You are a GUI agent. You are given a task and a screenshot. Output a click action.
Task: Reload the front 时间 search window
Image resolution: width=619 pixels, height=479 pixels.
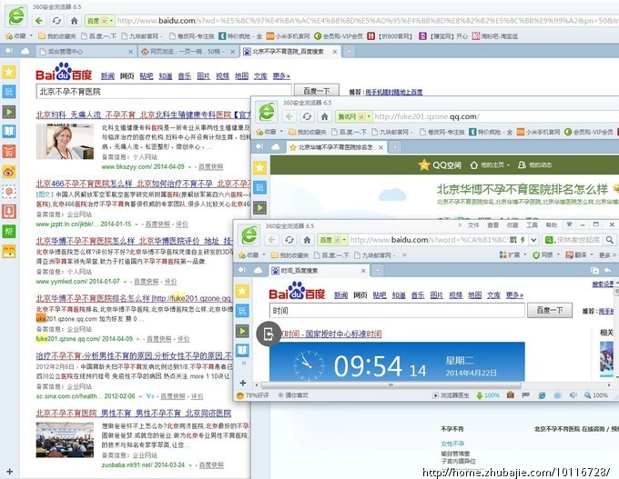[x=289, y=239]
